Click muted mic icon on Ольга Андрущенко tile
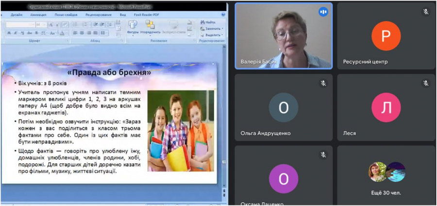This screenshot has height=206, width=437. [323, 83]
